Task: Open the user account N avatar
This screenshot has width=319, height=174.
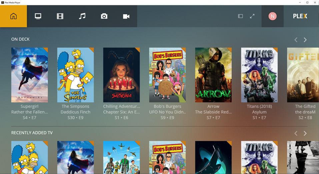Action: coord(272,16)
